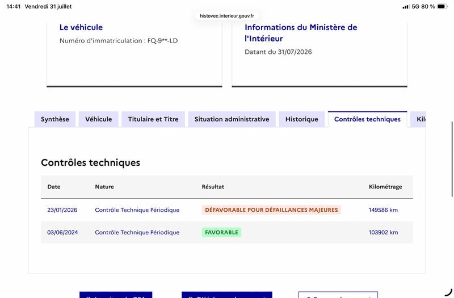Screen dimensions: 454x298
Task: Click the registration number FQ-9**-LD line
Action: (119, 40)
